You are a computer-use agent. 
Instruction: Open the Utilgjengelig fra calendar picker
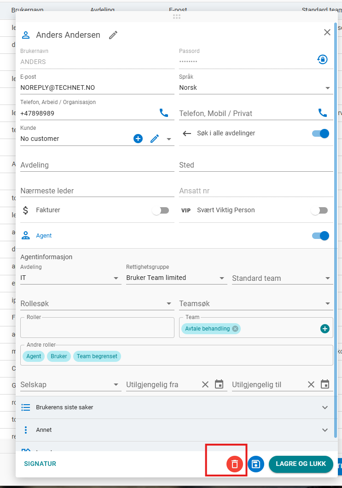(219, 384)
